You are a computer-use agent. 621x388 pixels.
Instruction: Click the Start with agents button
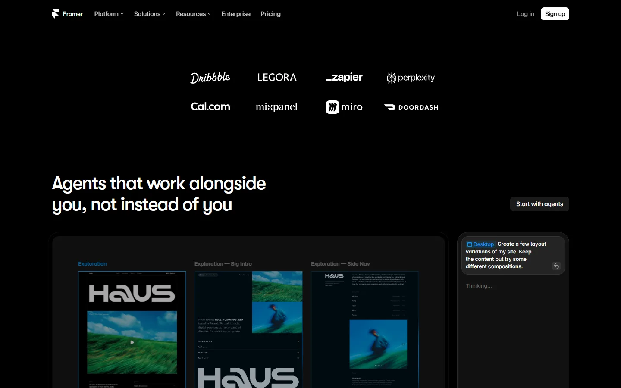point(539,204)
